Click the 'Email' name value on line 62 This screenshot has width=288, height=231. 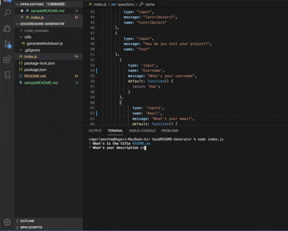tap(153, 113)
